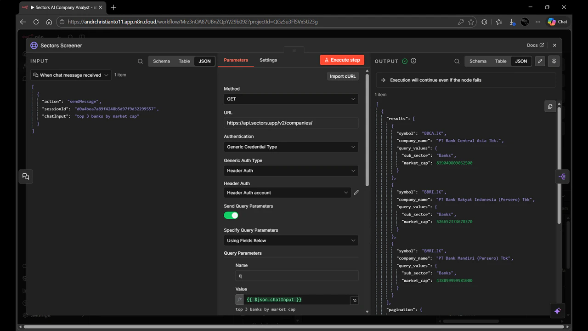Open the Docs link
Image resolution: width=588 pixels, height=331 pixels.
pyautogui.click(x=535, y=46)
